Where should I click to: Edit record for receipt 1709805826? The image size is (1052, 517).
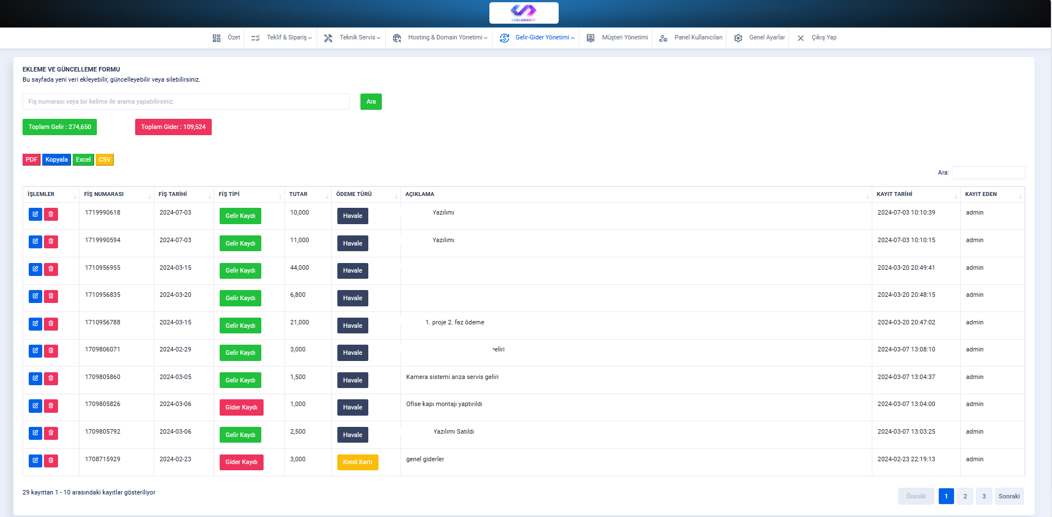coord(35,405)
